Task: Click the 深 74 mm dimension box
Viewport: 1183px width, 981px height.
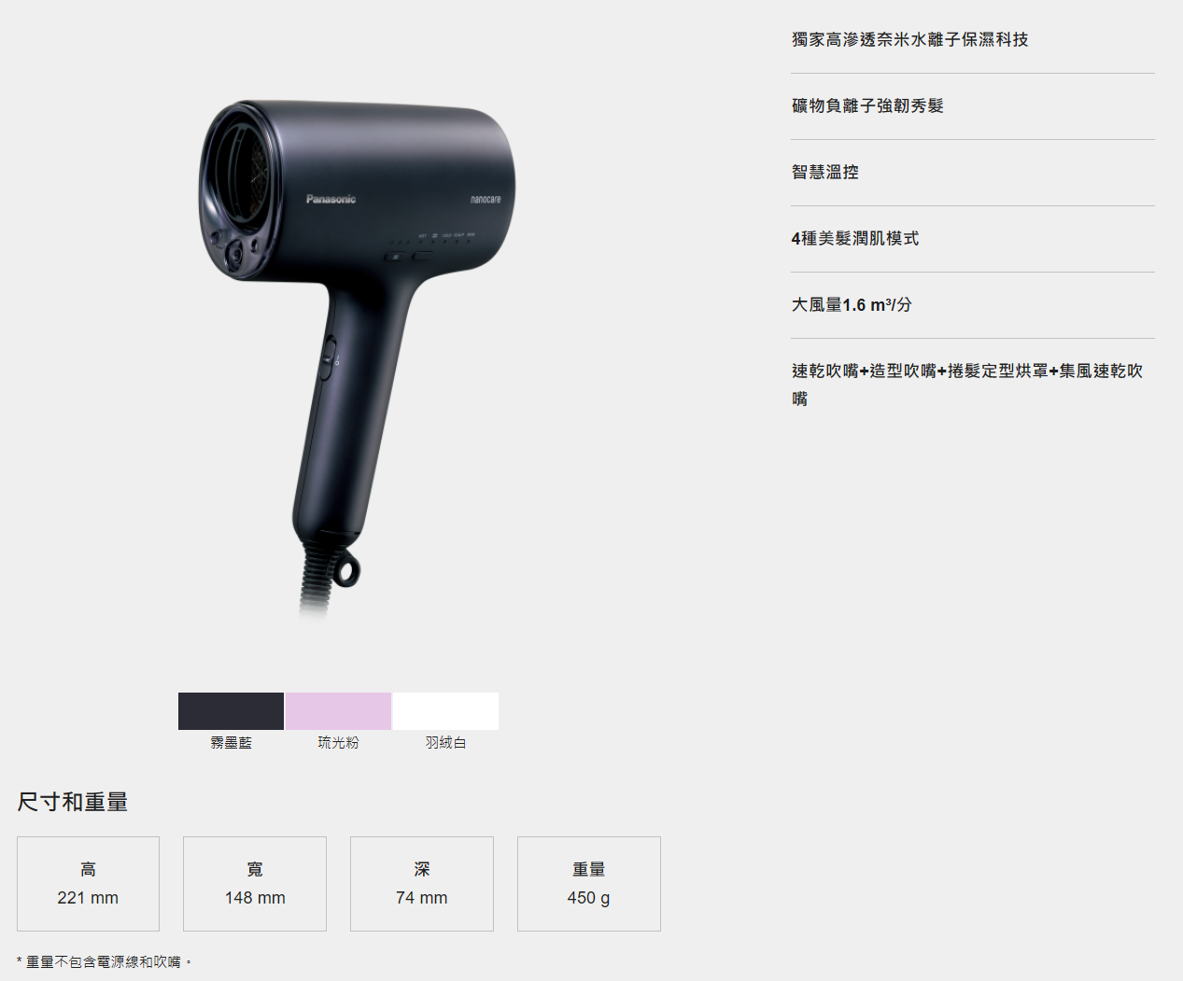Action: (422, 883)
